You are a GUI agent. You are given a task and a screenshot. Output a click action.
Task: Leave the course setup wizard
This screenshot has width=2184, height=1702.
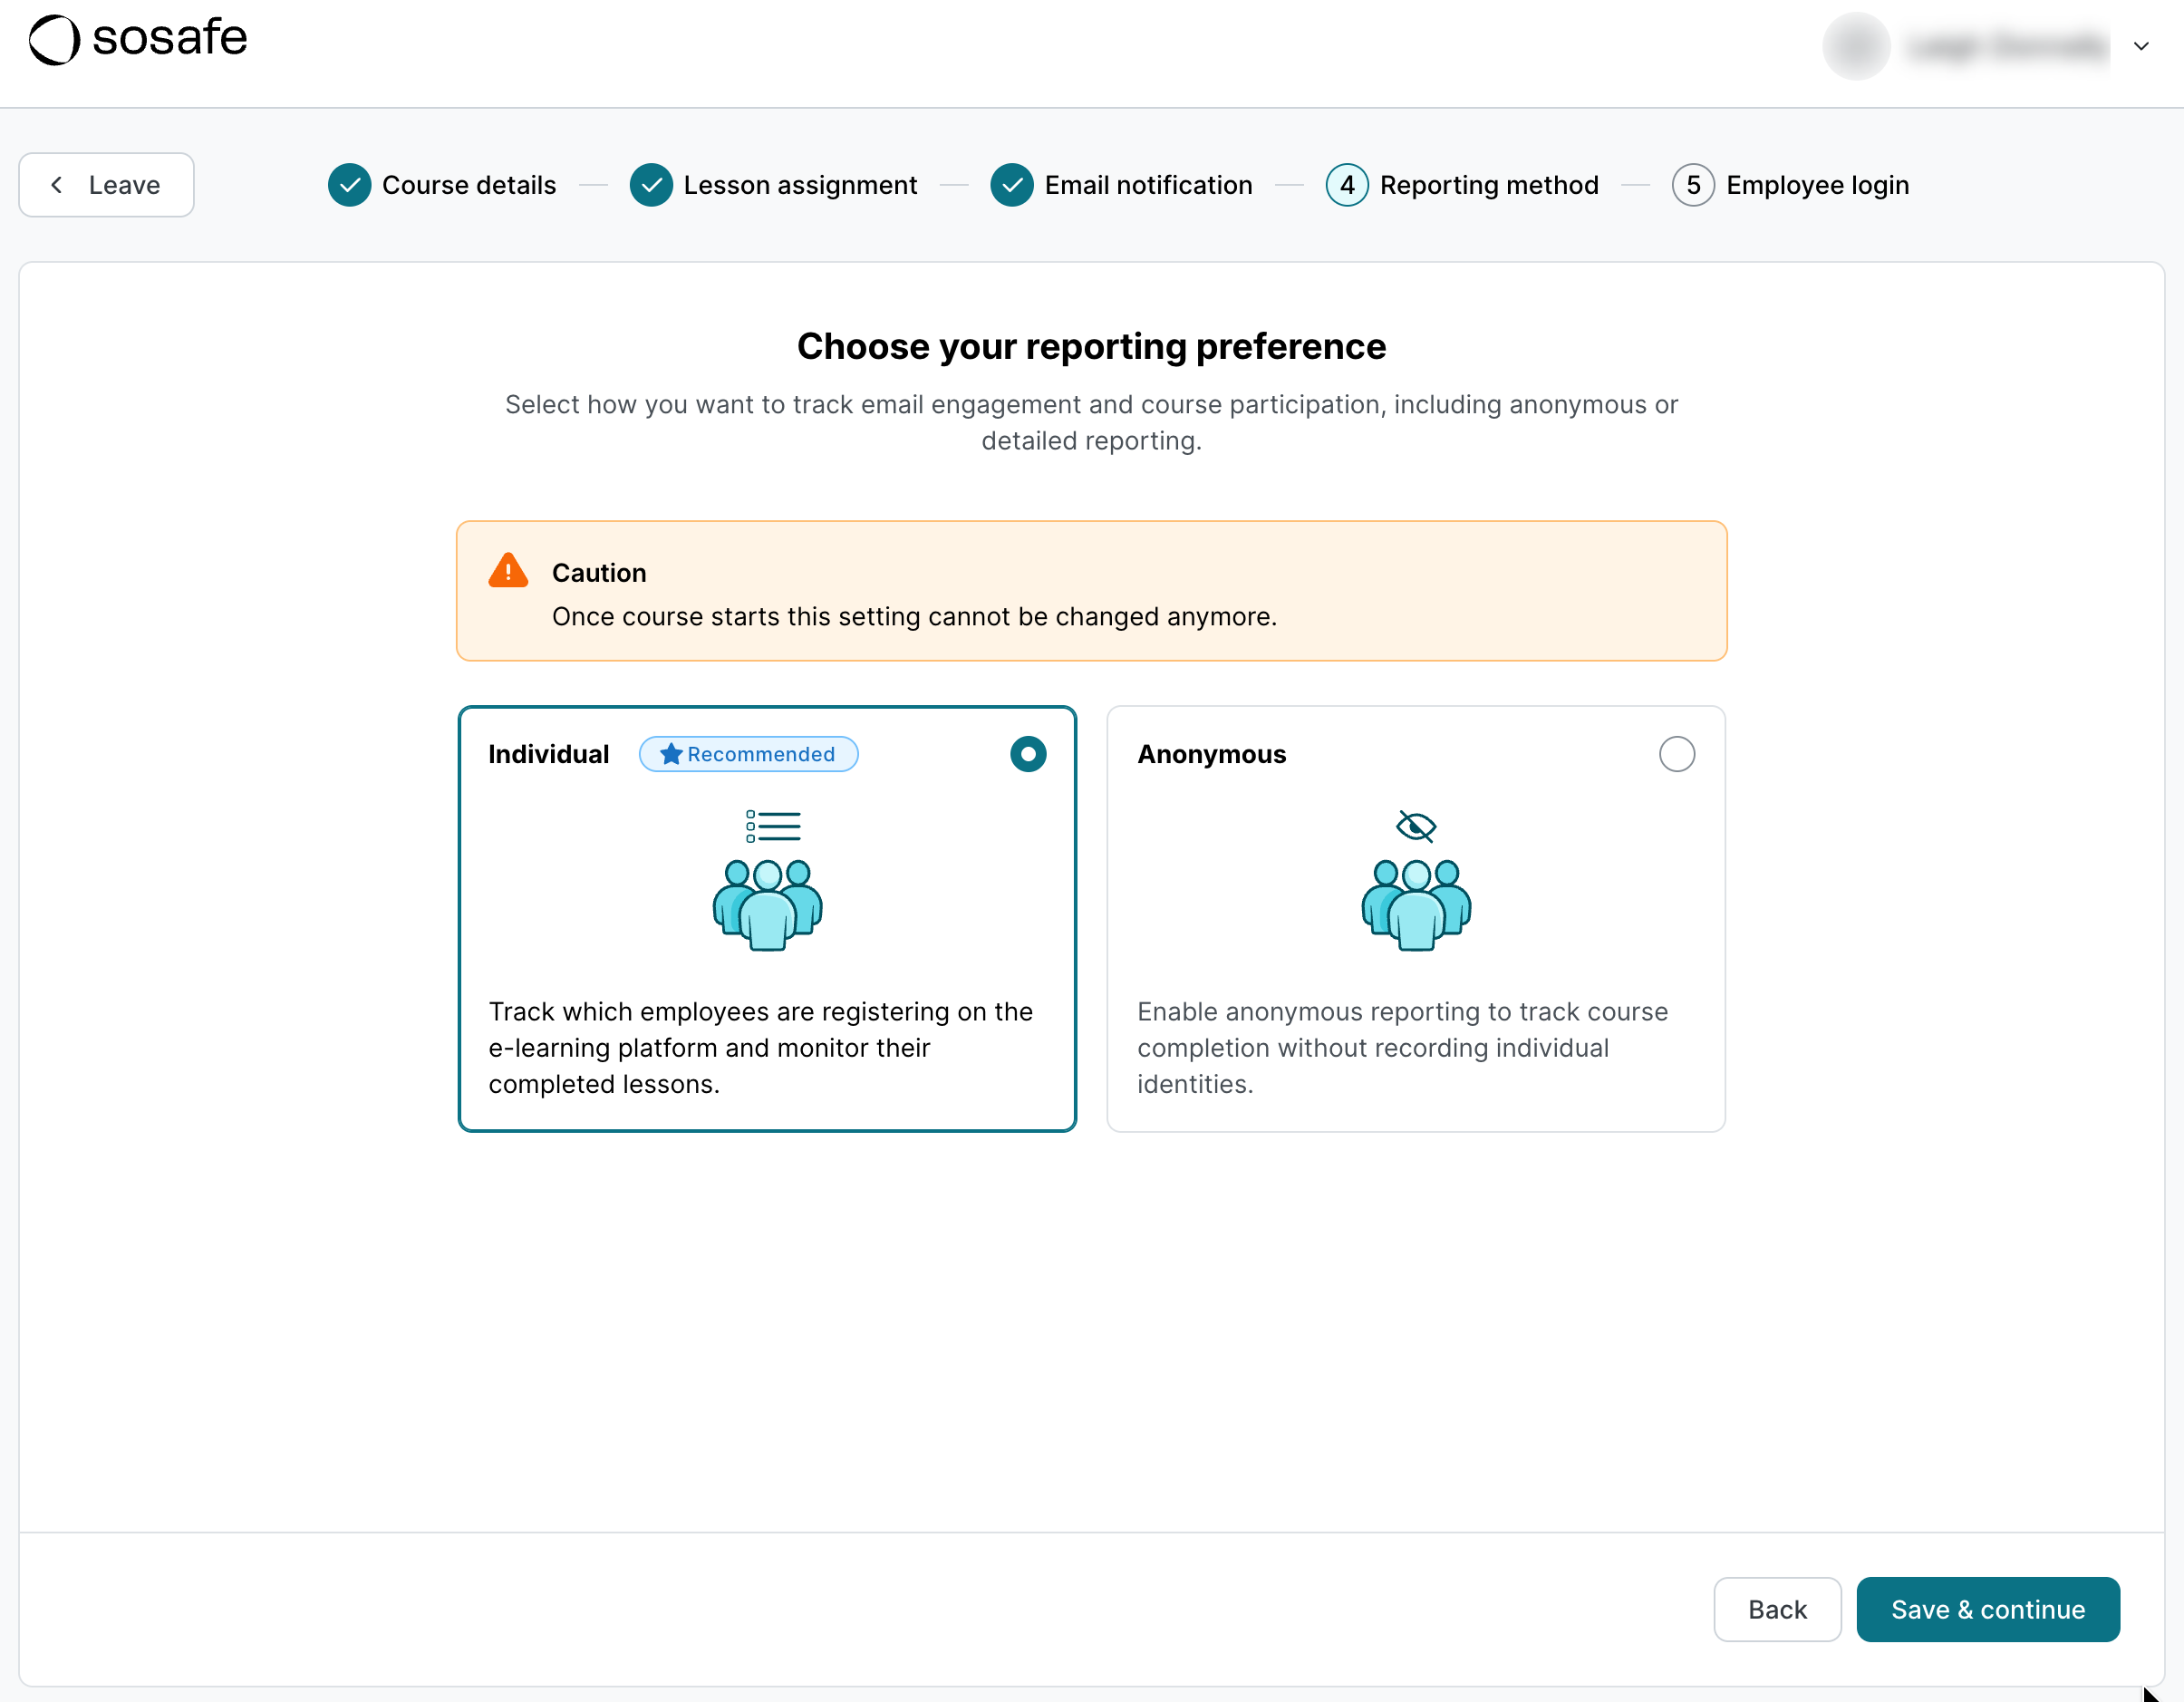106,185
